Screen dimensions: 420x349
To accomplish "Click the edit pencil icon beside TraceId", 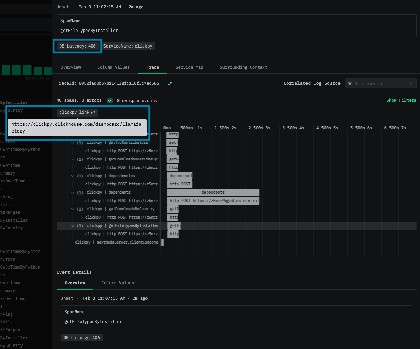I will [x=170, y=83].
